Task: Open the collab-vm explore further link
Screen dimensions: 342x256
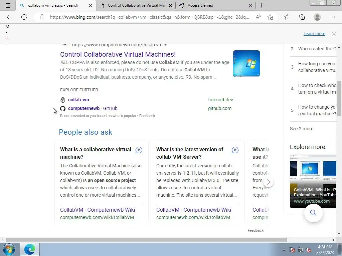Action: point(78,100)
